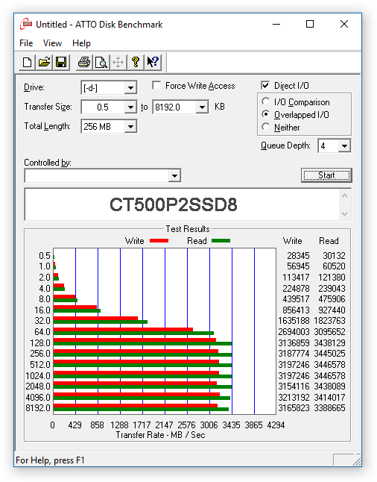Open the Queue Depth dropdown

point(344,145)
